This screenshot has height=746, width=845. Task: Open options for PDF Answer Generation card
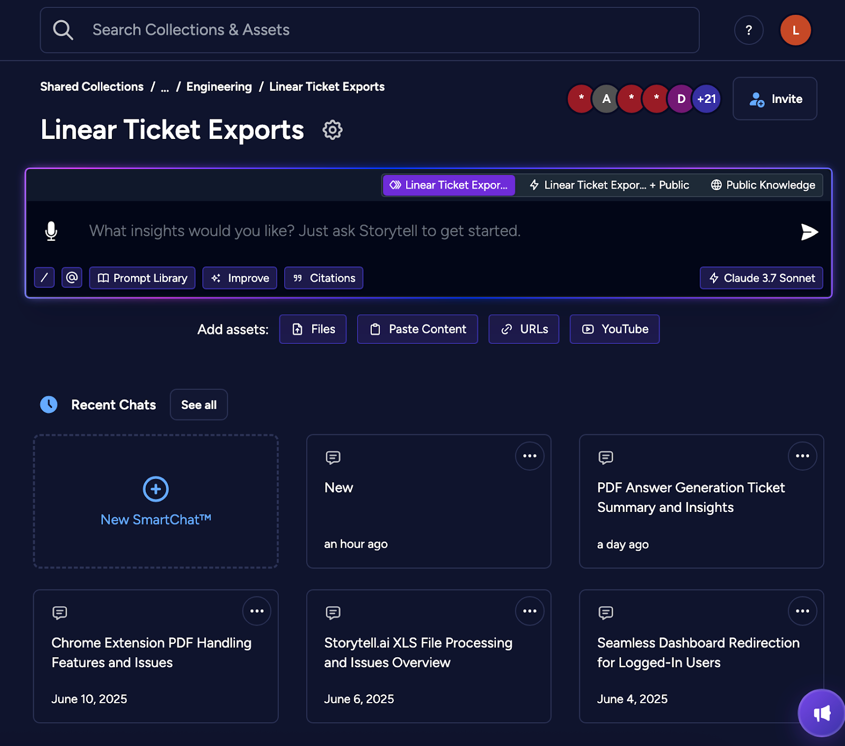(802, 456)
